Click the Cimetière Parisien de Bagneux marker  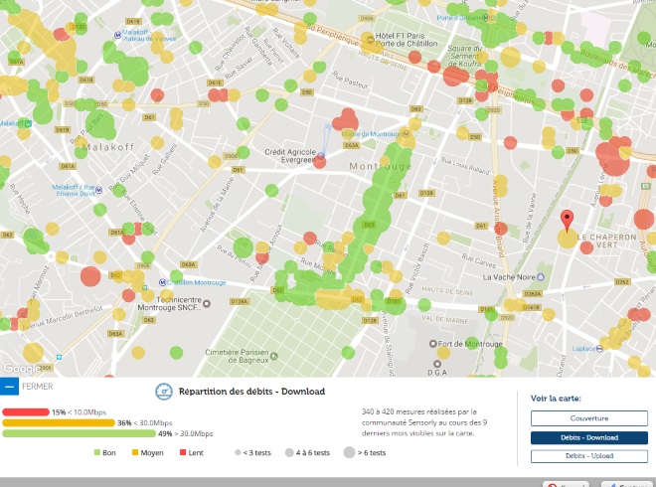coord(274,356)
